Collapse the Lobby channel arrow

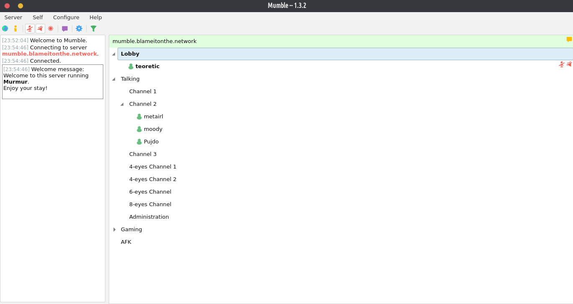coord(113,54)
